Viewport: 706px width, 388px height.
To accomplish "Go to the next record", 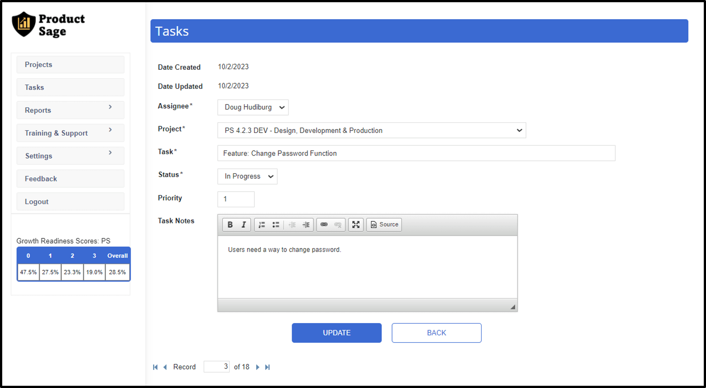I will click(257, 367).
